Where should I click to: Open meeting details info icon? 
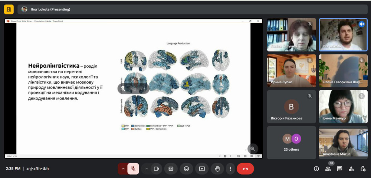(316, 169)
